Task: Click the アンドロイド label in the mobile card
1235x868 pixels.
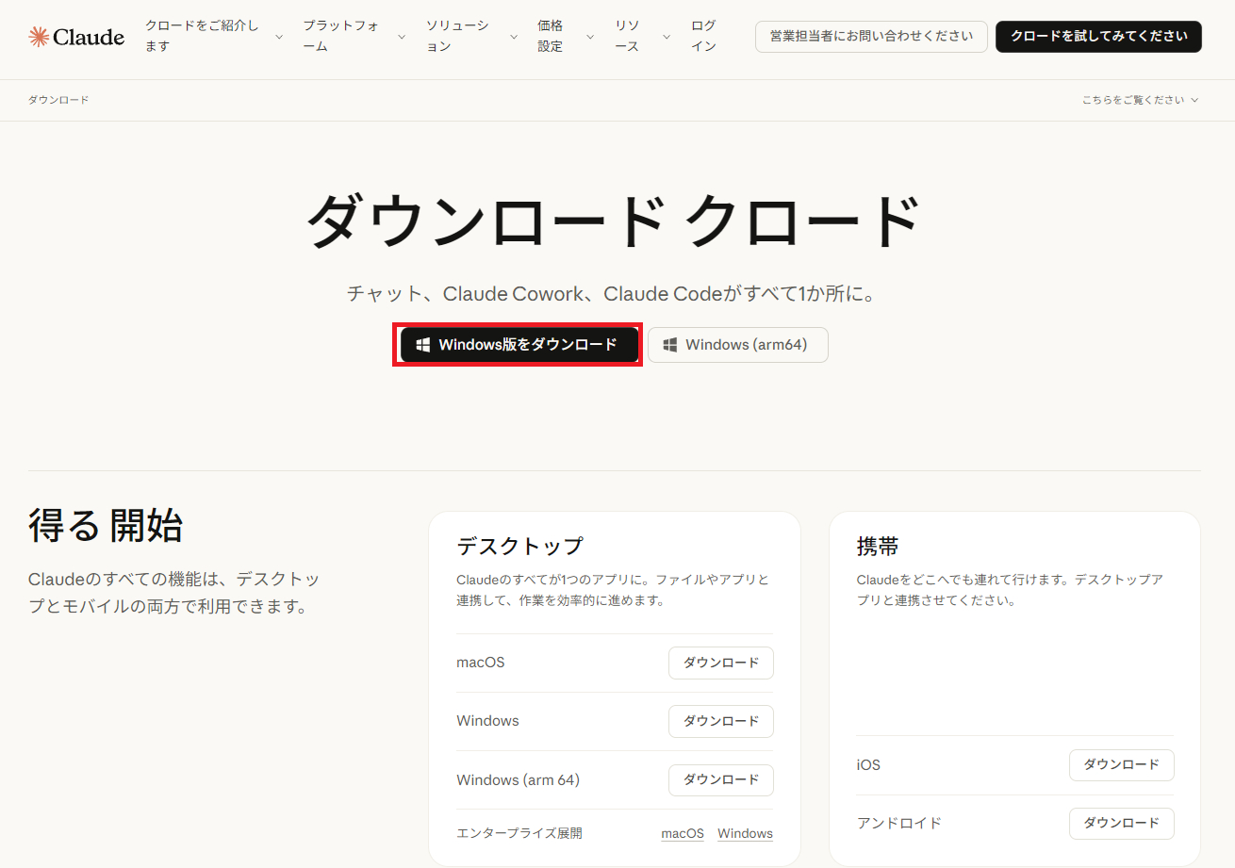Action: pos(899,824)
